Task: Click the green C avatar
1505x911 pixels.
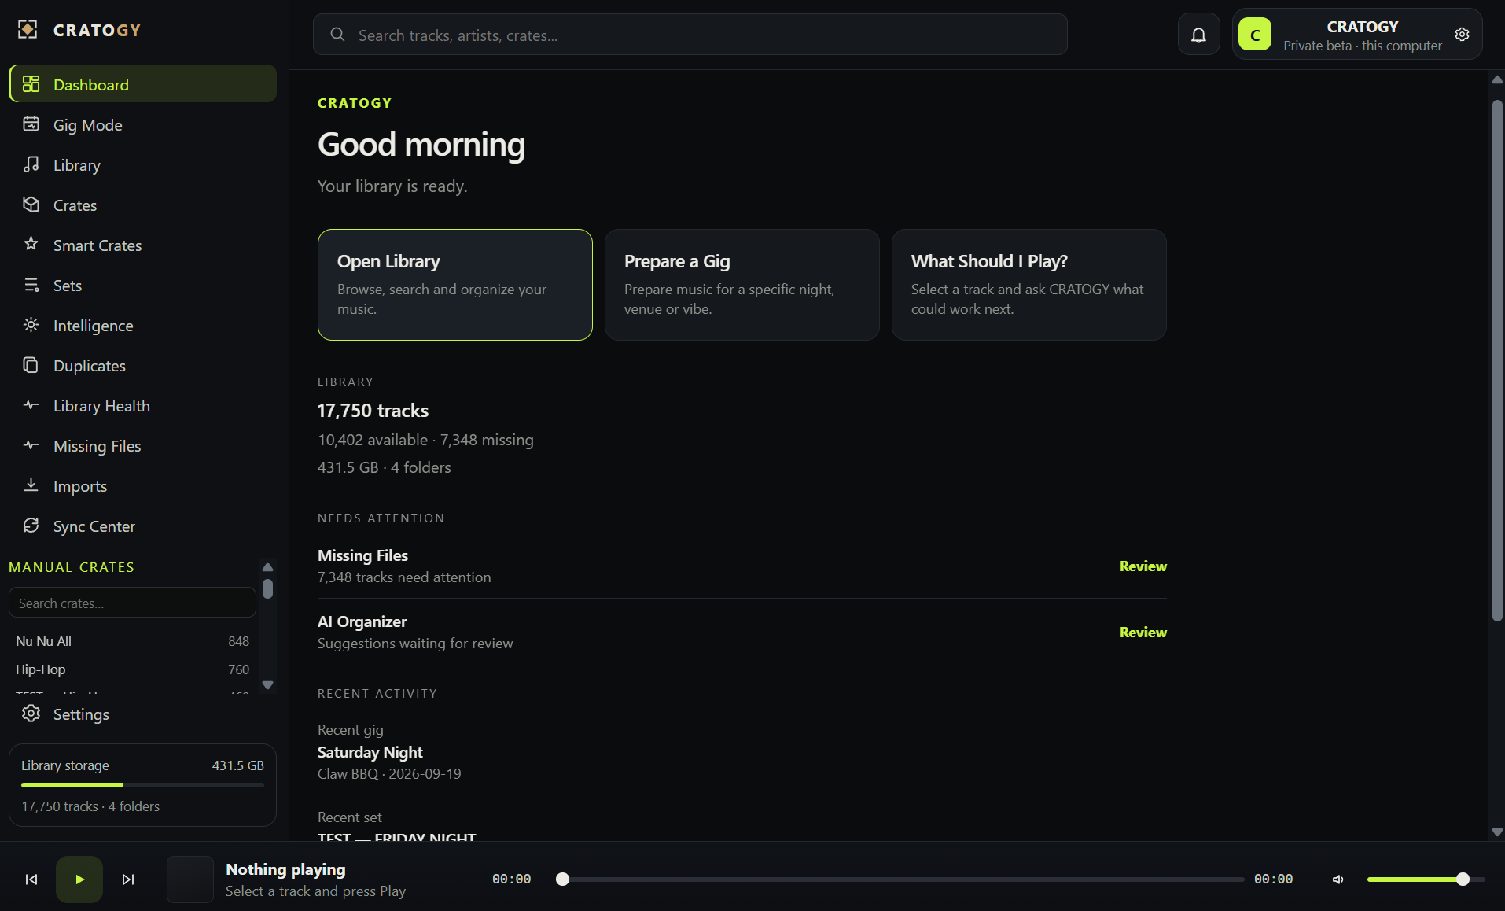Action: (1254, 35)
